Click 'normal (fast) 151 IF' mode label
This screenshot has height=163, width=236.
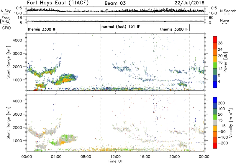click(x=121, y=27)
